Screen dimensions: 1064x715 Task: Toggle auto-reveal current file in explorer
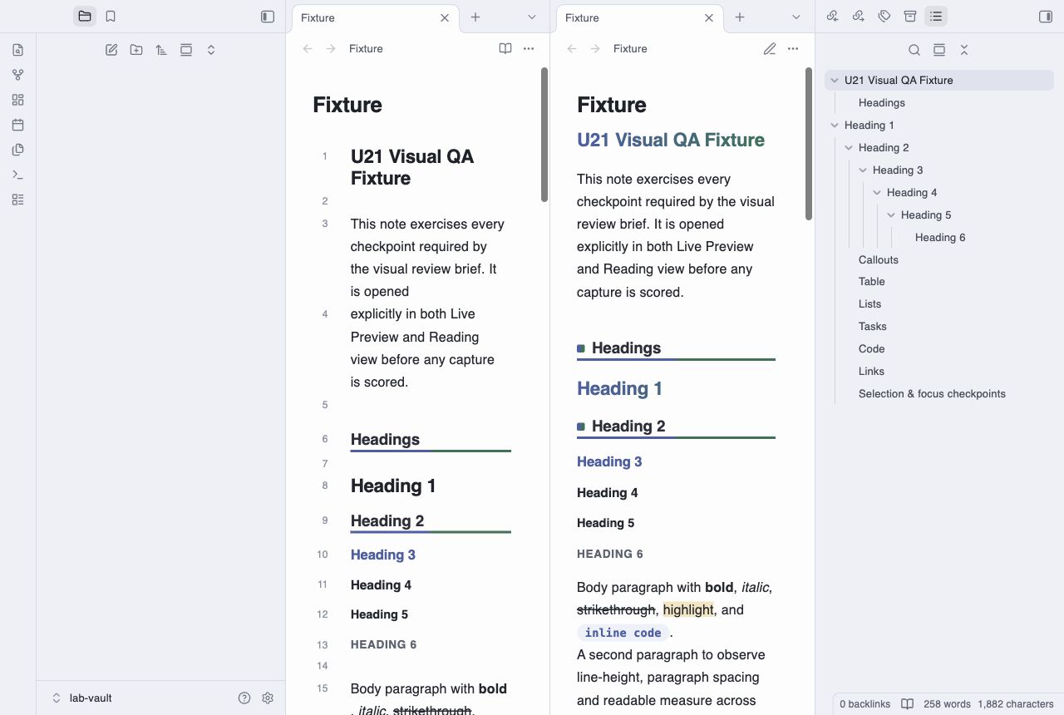point(186,50)
